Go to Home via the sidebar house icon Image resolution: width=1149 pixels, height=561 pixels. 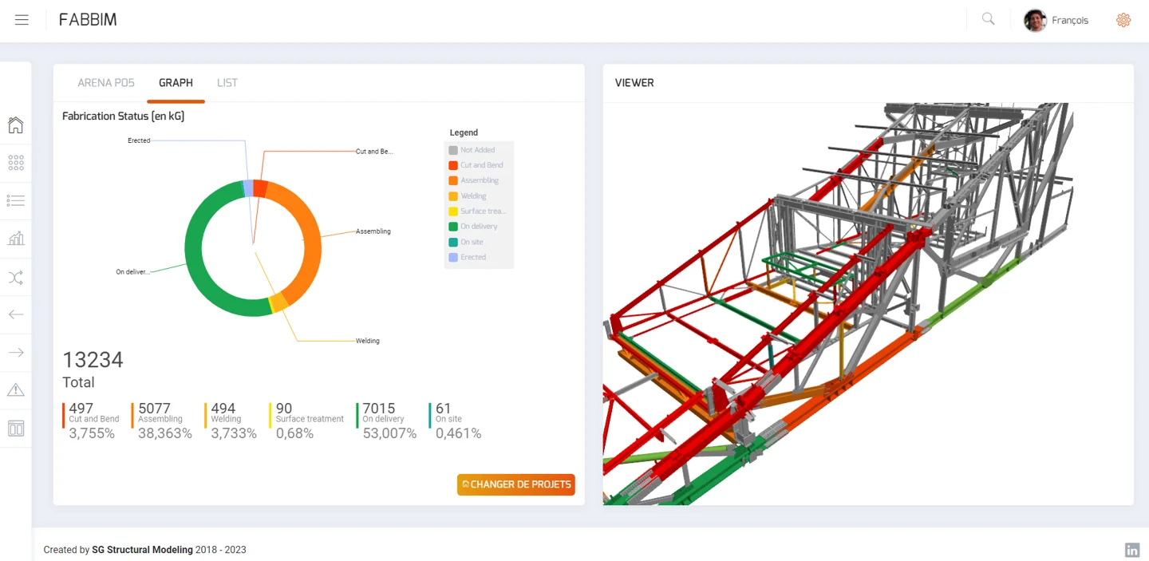pos(16,124)
